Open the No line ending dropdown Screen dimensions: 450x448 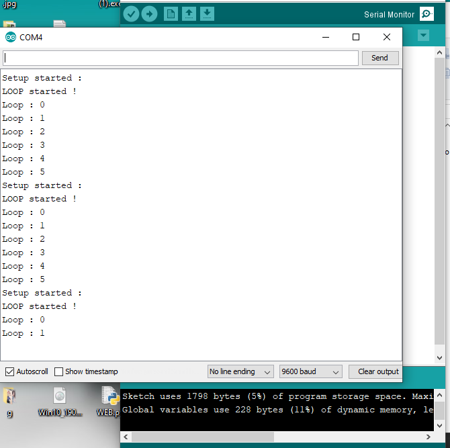(x=240, y=371)
